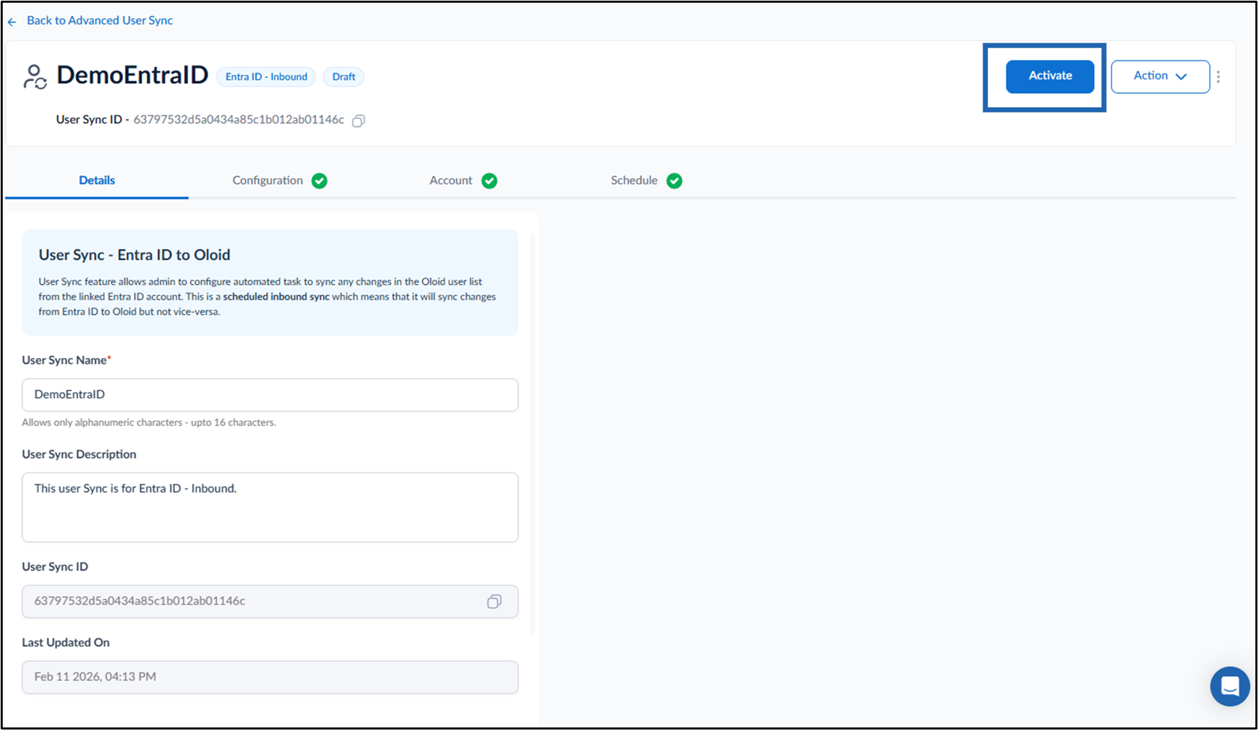The image size is (1258, 730).
Task: Copy ID in User Sync ID field
Action: click(495, 602)
